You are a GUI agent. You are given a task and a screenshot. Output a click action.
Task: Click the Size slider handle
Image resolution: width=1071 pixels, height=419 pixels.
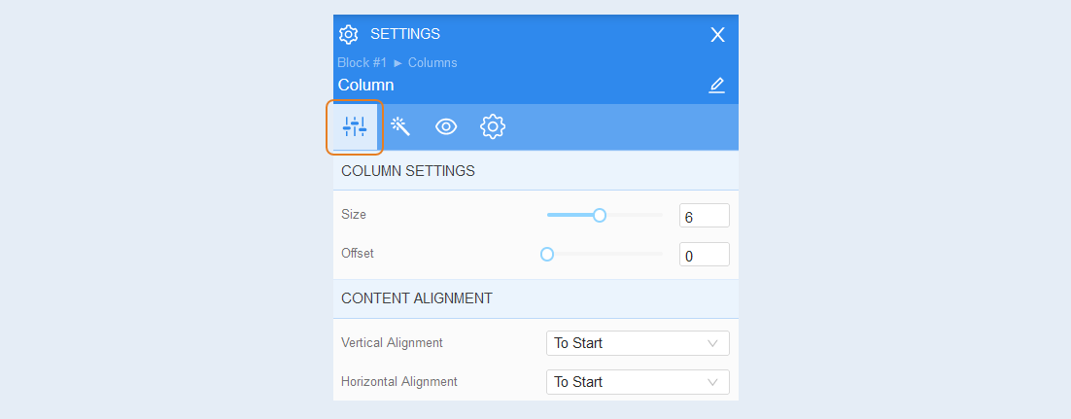(x=599, y=215)
